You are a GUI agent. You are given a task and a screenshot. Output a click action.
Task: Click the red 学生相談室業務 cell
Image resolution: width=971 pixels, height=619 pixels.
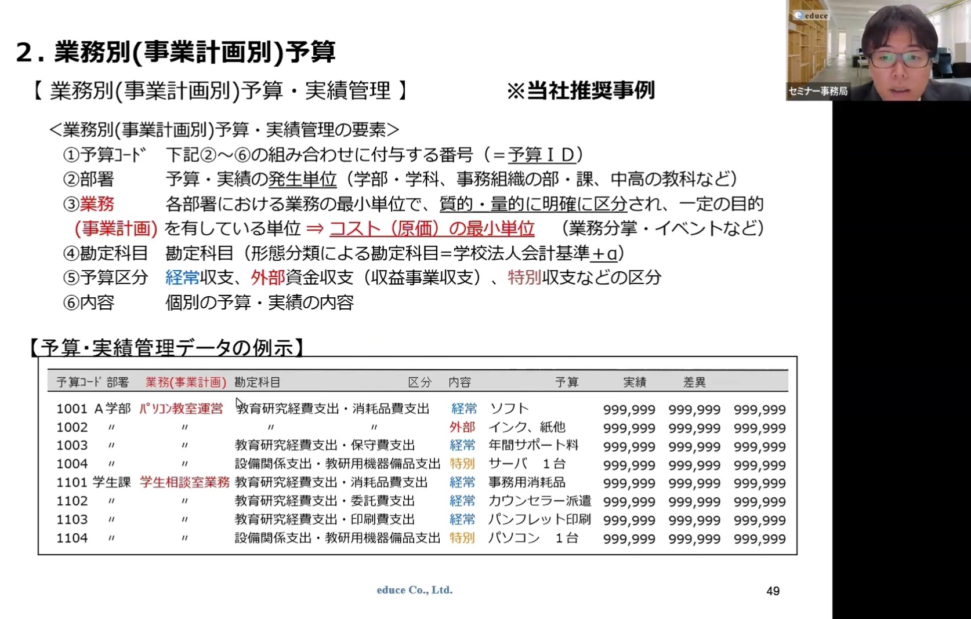coord(185,482)
